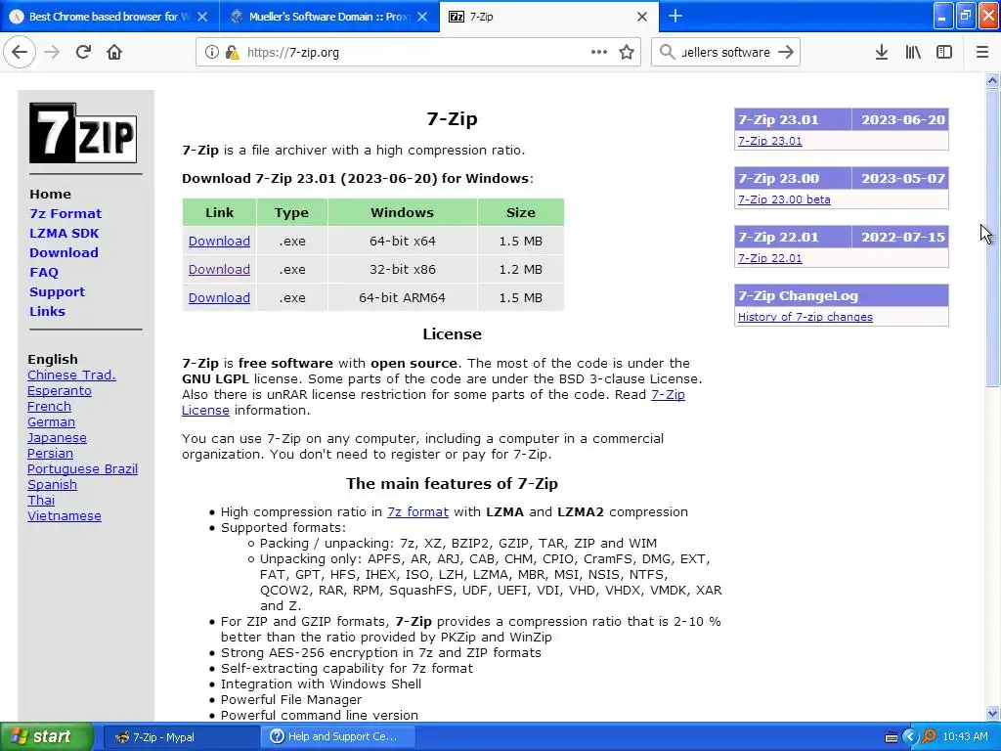Switch to 7-Zip - Mypal taskbar button
Viewport: 1001px width, 751px height.
click(x=180, y=737)
